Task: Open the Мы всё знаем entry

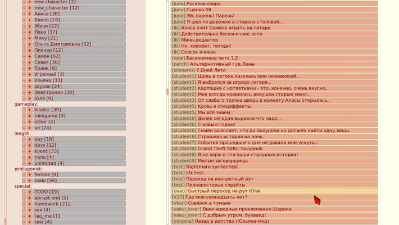Action: pyautogui.click(x=274, y=112)
